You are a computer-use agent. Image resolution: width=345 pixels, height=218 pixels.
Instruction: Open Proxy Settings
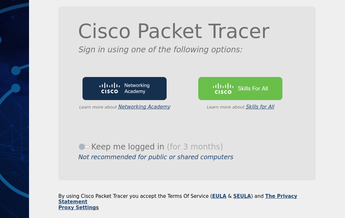coord(79,208)
